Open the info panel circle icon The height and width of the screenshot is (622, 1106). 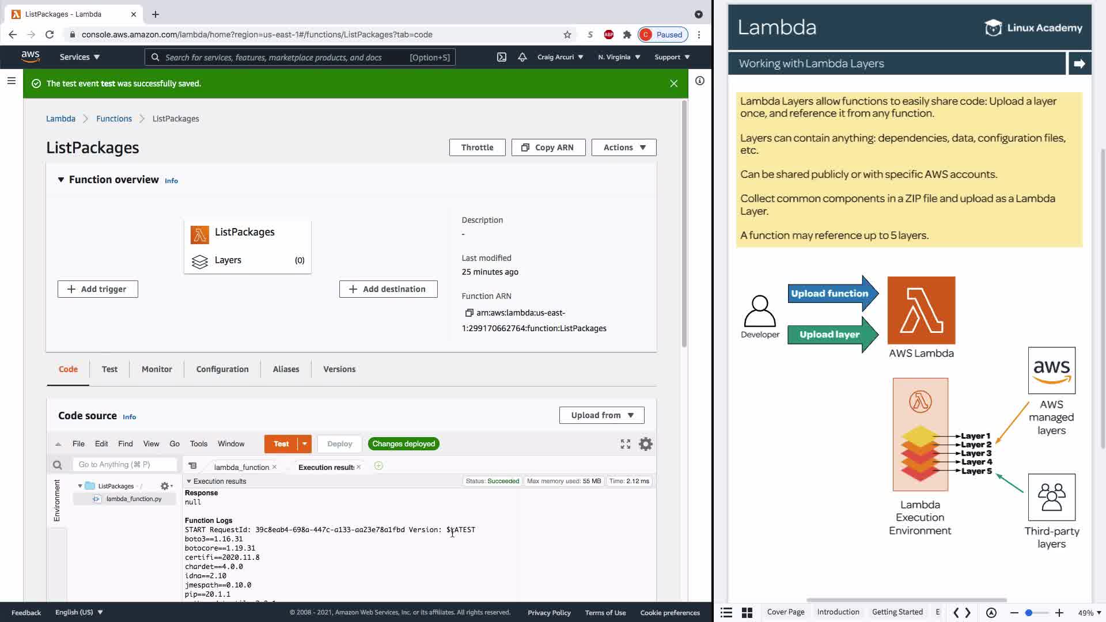pos(700,81)
